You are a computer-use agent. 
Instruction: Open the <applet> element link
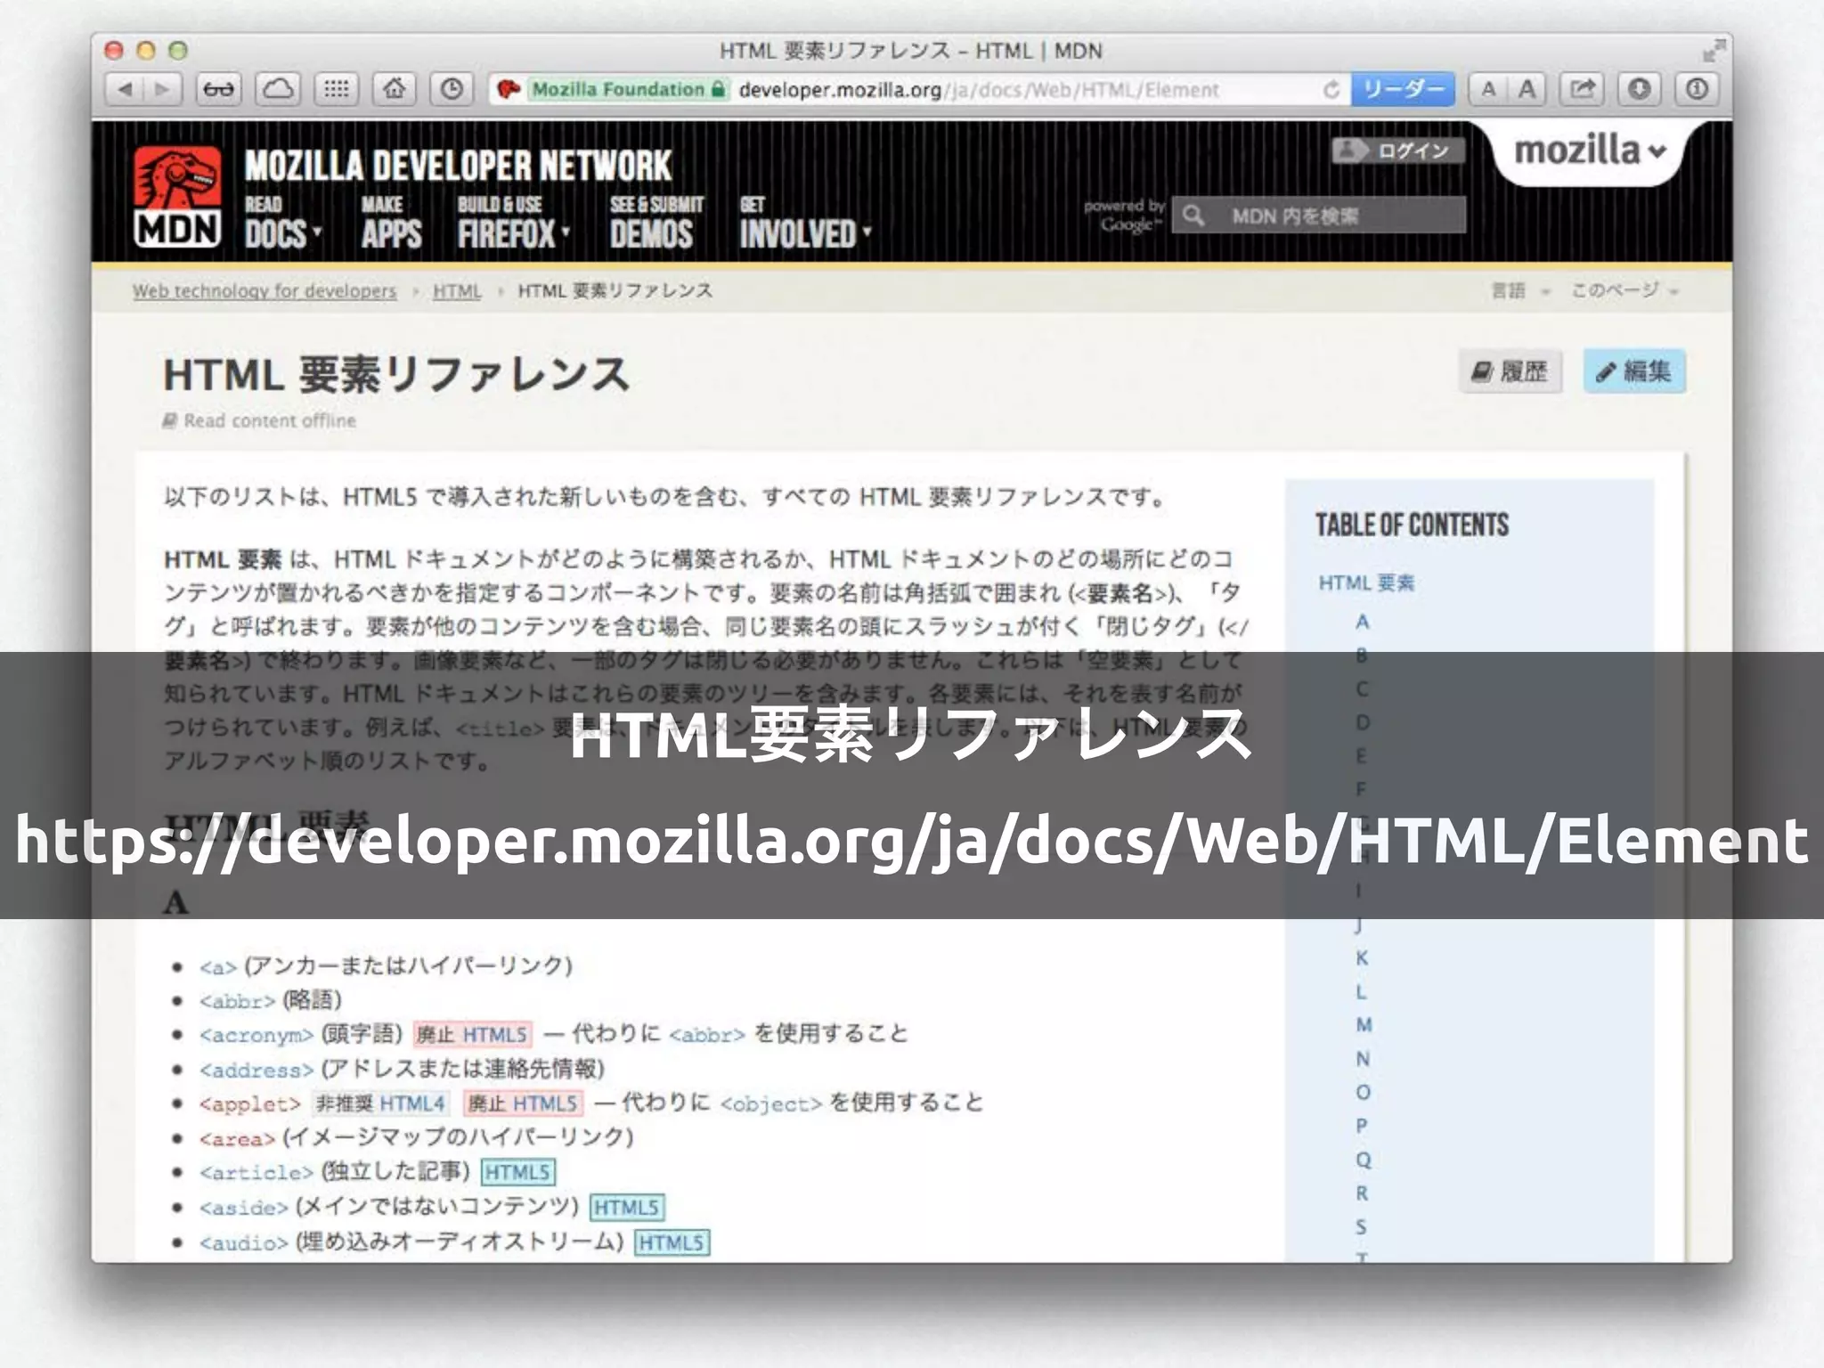(250, 1104)
